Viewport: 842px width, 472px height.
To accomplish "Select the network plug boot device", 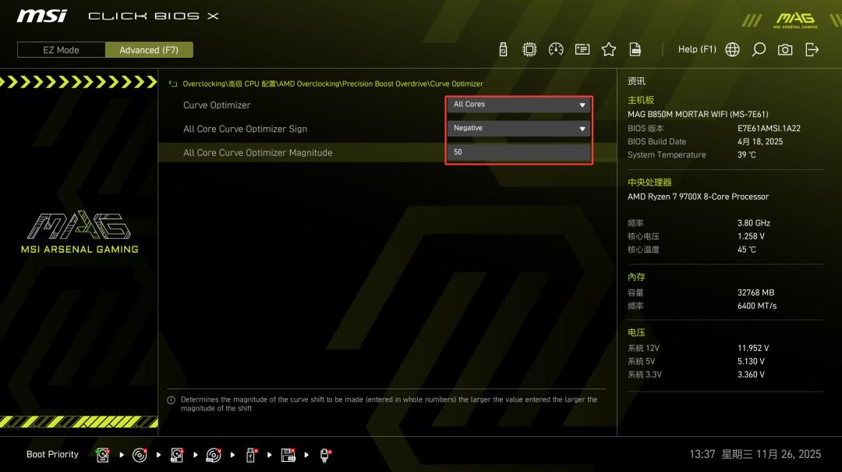I will 325,455.
